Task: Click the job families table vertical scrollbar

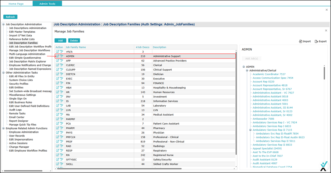Action: [236, 103]
